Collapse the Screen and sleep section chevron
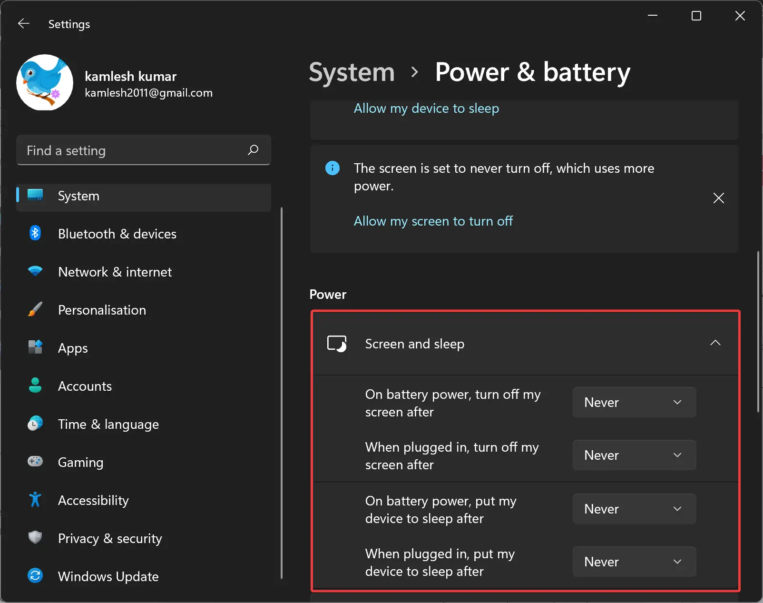 coord(715,343)
